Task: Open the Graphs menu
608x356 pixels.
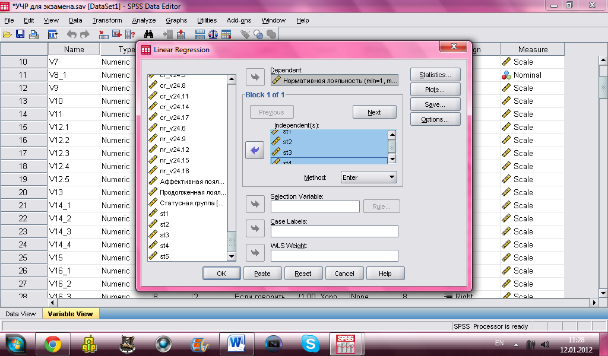Action: pyautogui.click(x=176, y=20)
